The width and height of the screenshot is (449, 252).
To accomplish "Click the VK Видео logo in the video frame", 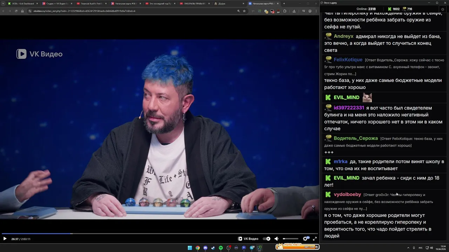I will pos(39,54).
